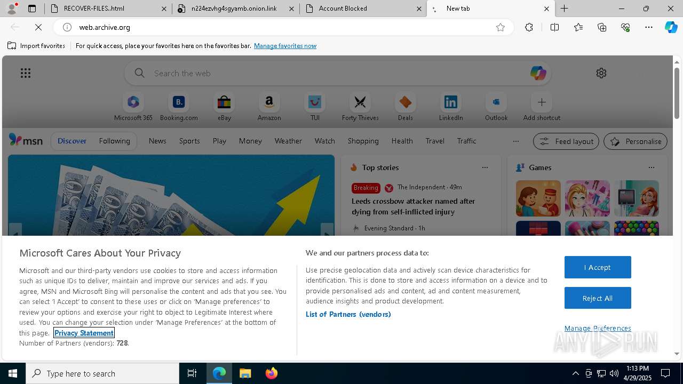Image resolution: width=683 pixels, height=384 pixels.
Task: Open Forty Thieves shortcut
Action: [360, 107]
